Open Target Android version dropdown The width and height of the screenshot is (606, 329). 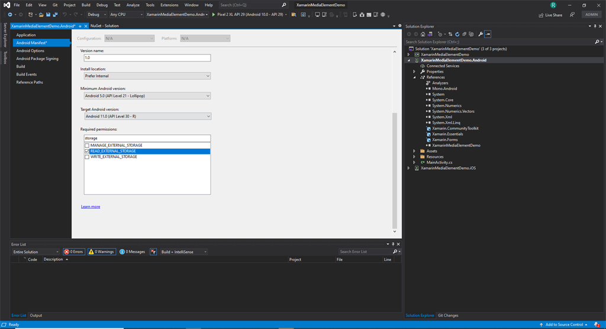pyautogui.click(x=147, y=117)
